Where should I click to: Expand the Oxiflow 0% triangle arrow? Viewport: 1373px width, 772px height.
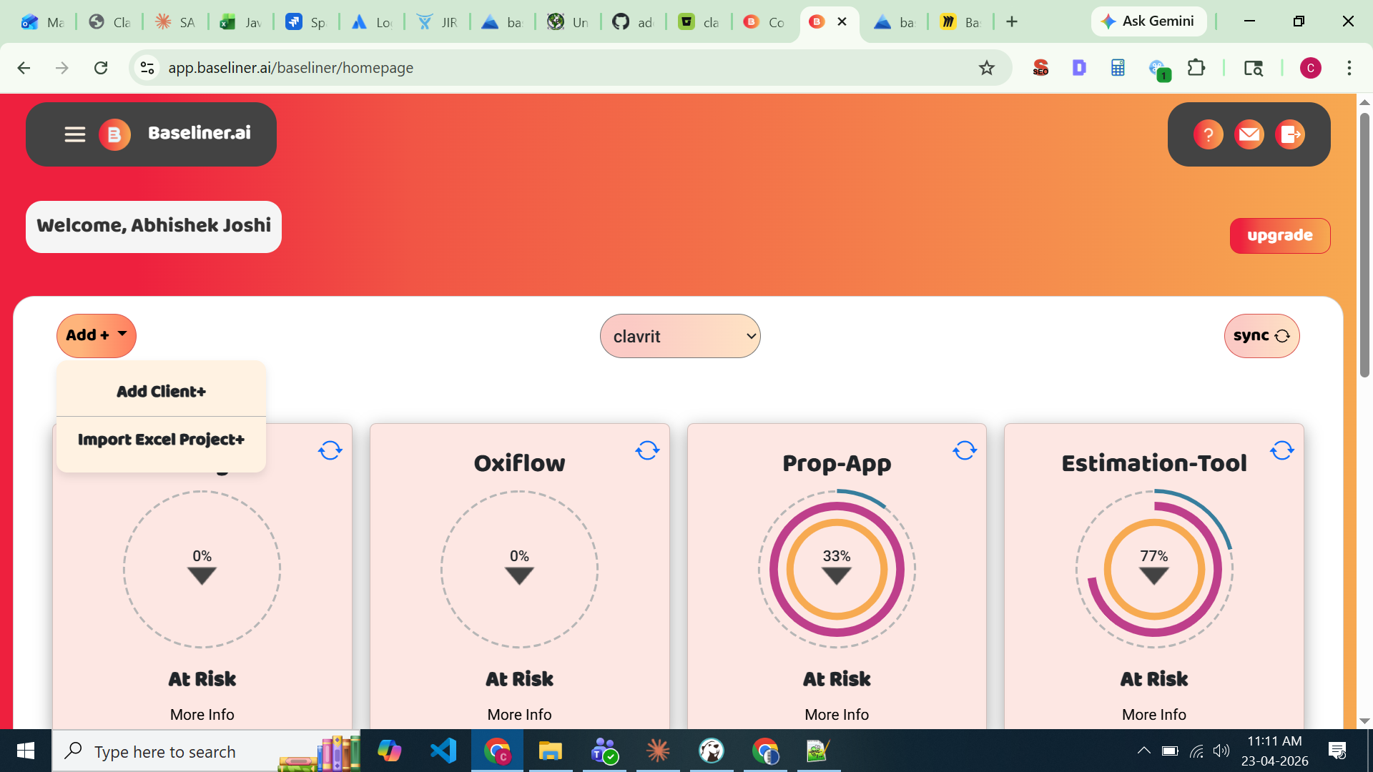tap(520, 575)
